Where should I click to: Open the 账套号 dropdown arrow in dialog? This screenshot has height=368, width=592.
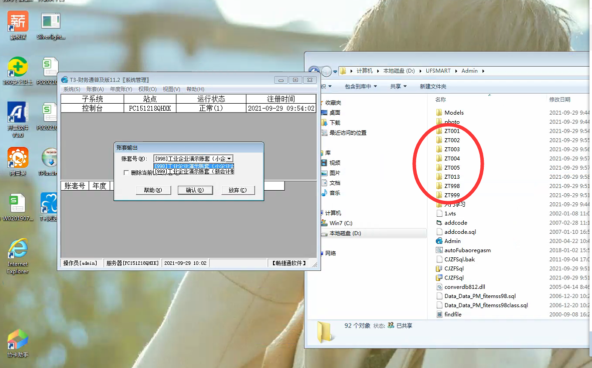coord(229,159)
